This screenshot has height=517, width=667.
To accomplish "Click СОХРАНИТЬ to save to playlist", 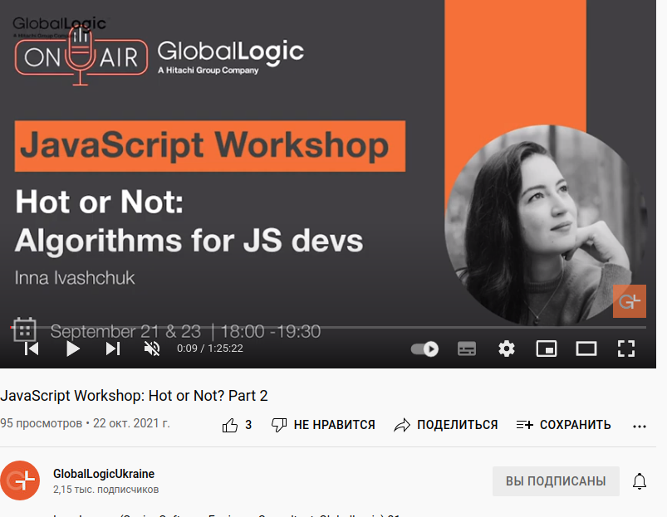I will tap(563, 425).
